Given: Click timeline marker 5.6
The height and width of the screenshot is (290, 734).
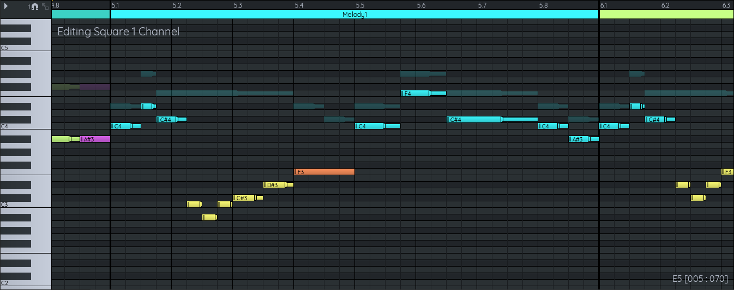Looking at the screenshot, I should pyautogui.click(x=421, y=5).
